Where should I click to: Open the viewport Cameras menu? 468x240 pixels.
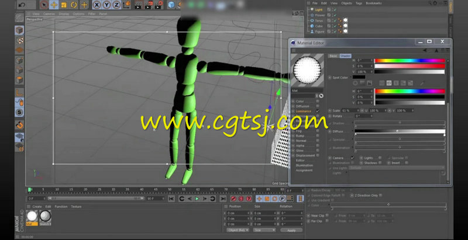coord(49,13)
